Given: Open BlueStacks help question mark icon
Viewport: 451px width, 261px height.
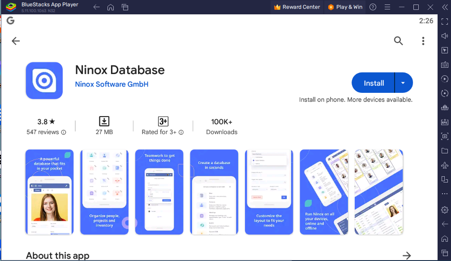Looking at the screenshot, I should click(373, 7).
